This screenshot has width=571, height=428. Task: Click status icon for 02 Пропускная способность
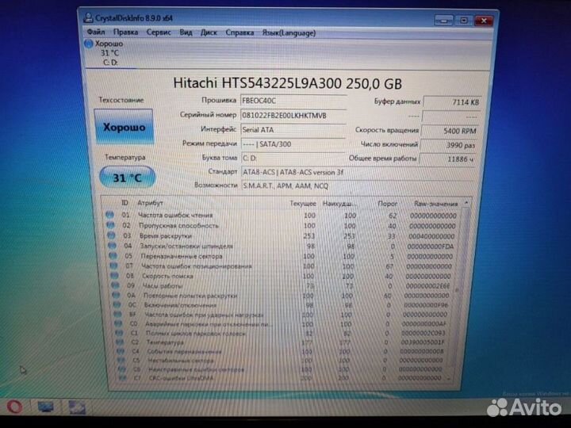110,225
